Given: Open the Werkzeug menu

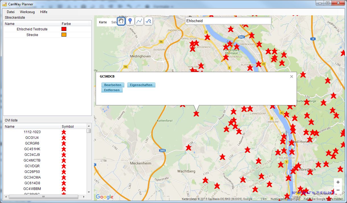Looking at the screenshot, I should tap(27, 12).
